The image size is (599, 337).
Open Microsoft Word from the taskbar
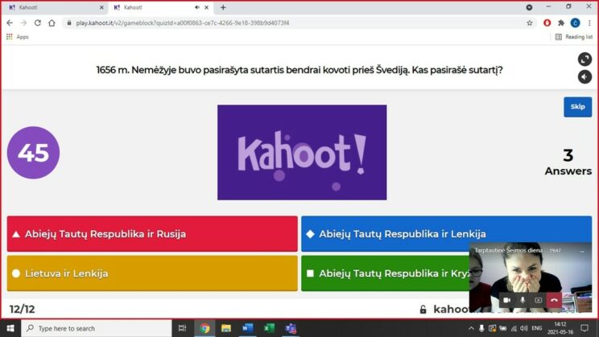pos(247,328)
